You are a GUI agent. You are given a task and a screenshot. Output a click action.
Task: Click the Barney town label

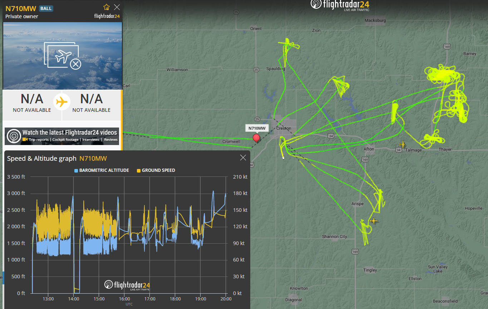(x=470, y=54)
